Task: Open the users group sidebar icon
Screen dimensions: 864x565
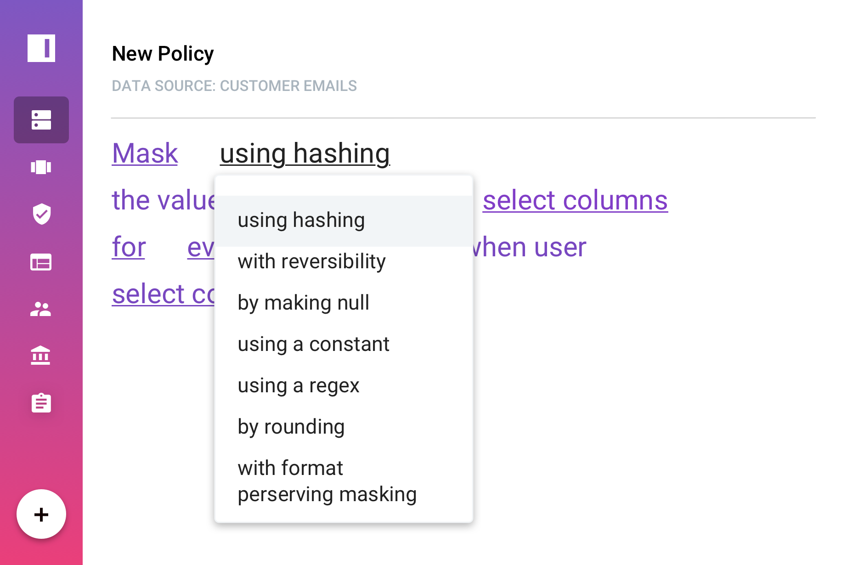Action: click(x=41, y=309)
